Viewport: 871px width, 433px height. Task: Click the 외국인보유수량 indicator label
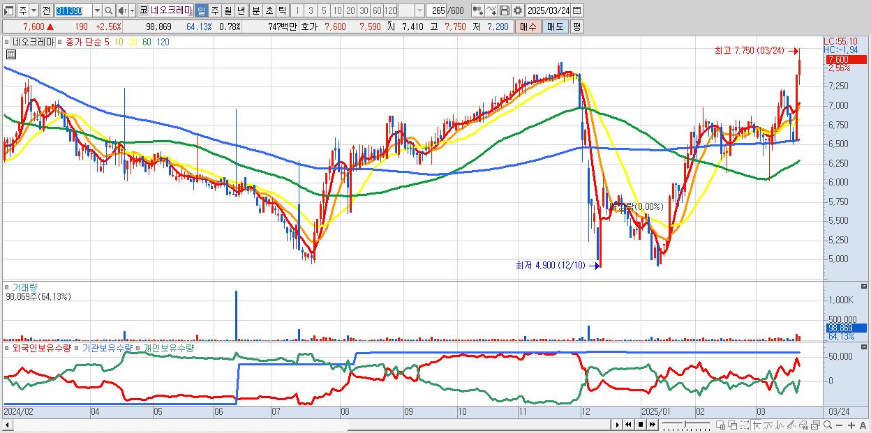[42, 347]
